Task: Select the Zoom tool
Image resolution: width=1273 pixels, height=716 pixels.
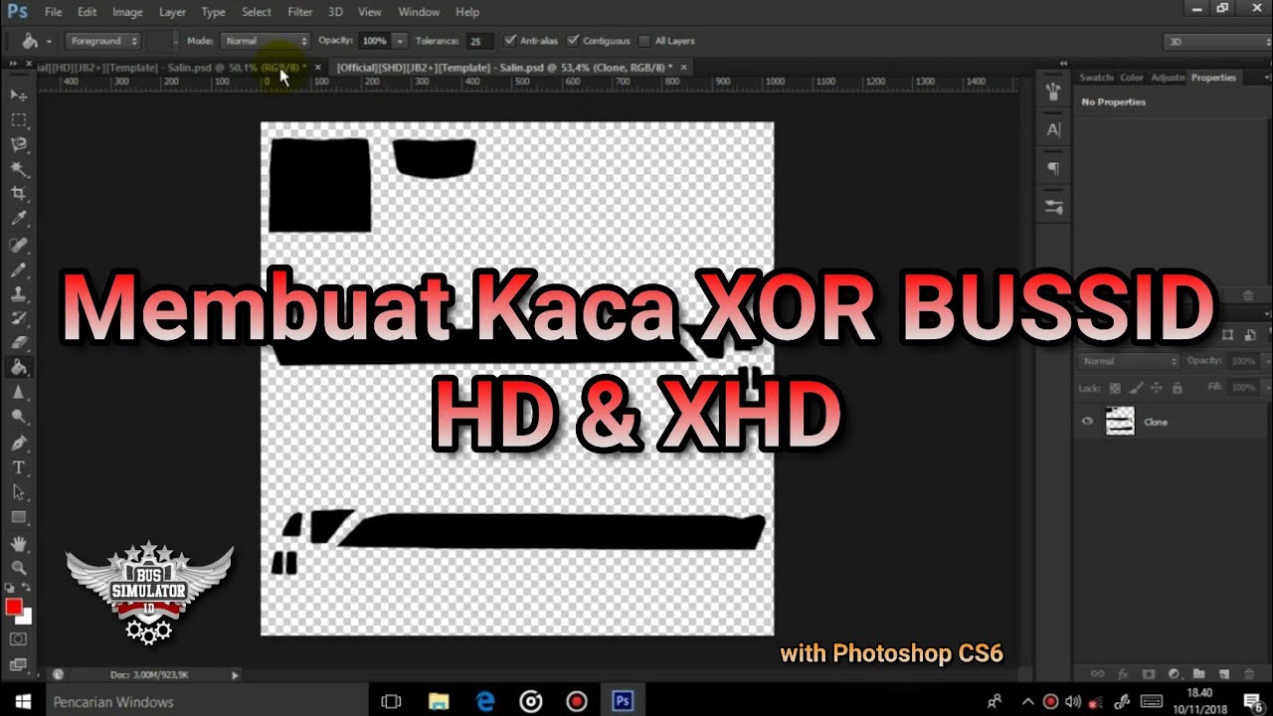Action: [18, 568]
